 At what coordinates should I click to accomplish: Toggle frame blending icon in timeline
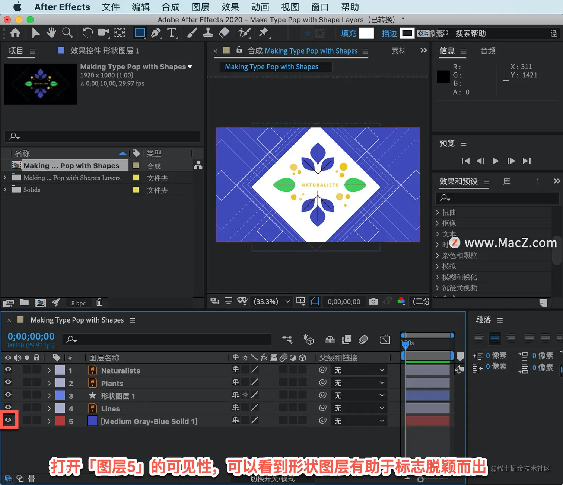coord(347,339)
